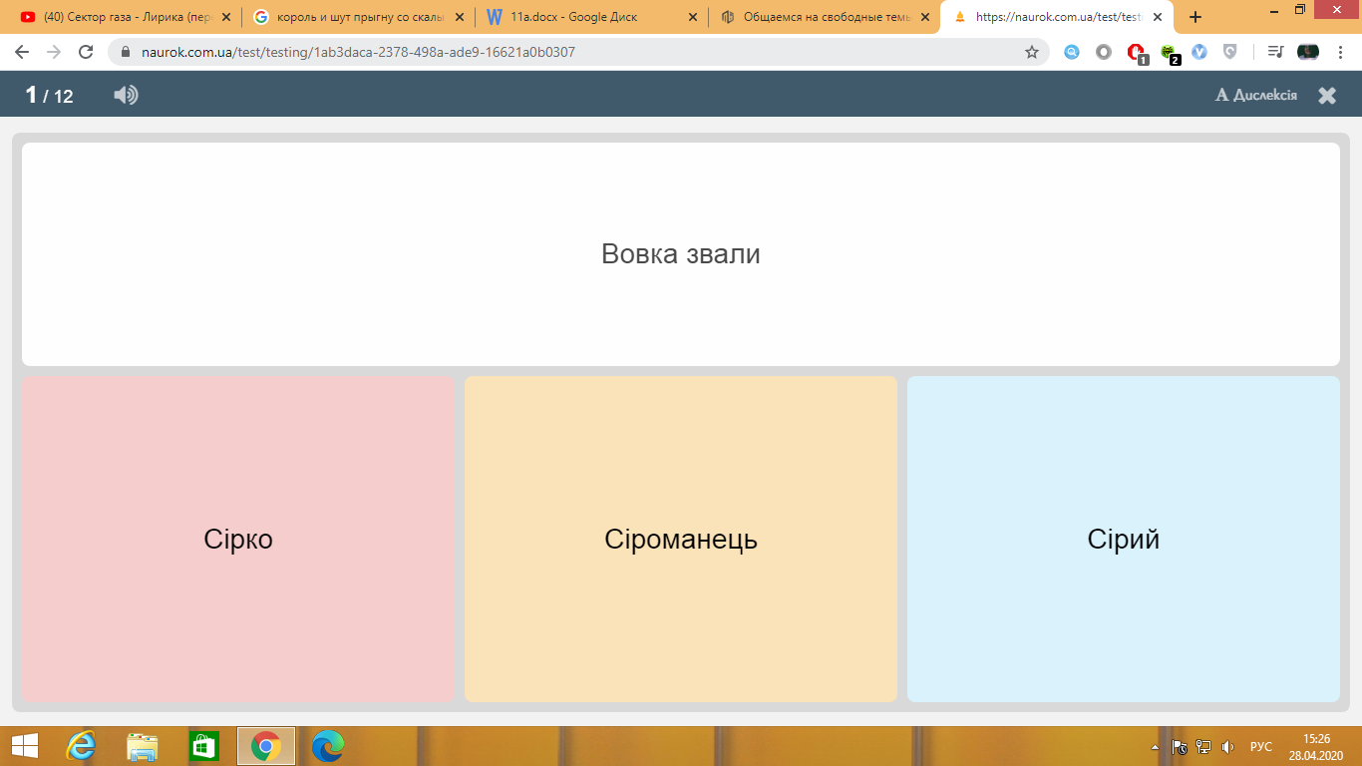Enable the Дислексія font mode
1362x766 pixels.
[1256, 95]
